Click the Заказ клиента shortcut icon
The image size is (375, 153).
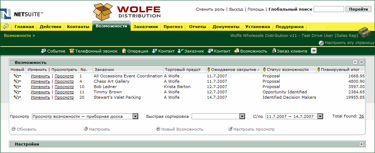[274, 51]
